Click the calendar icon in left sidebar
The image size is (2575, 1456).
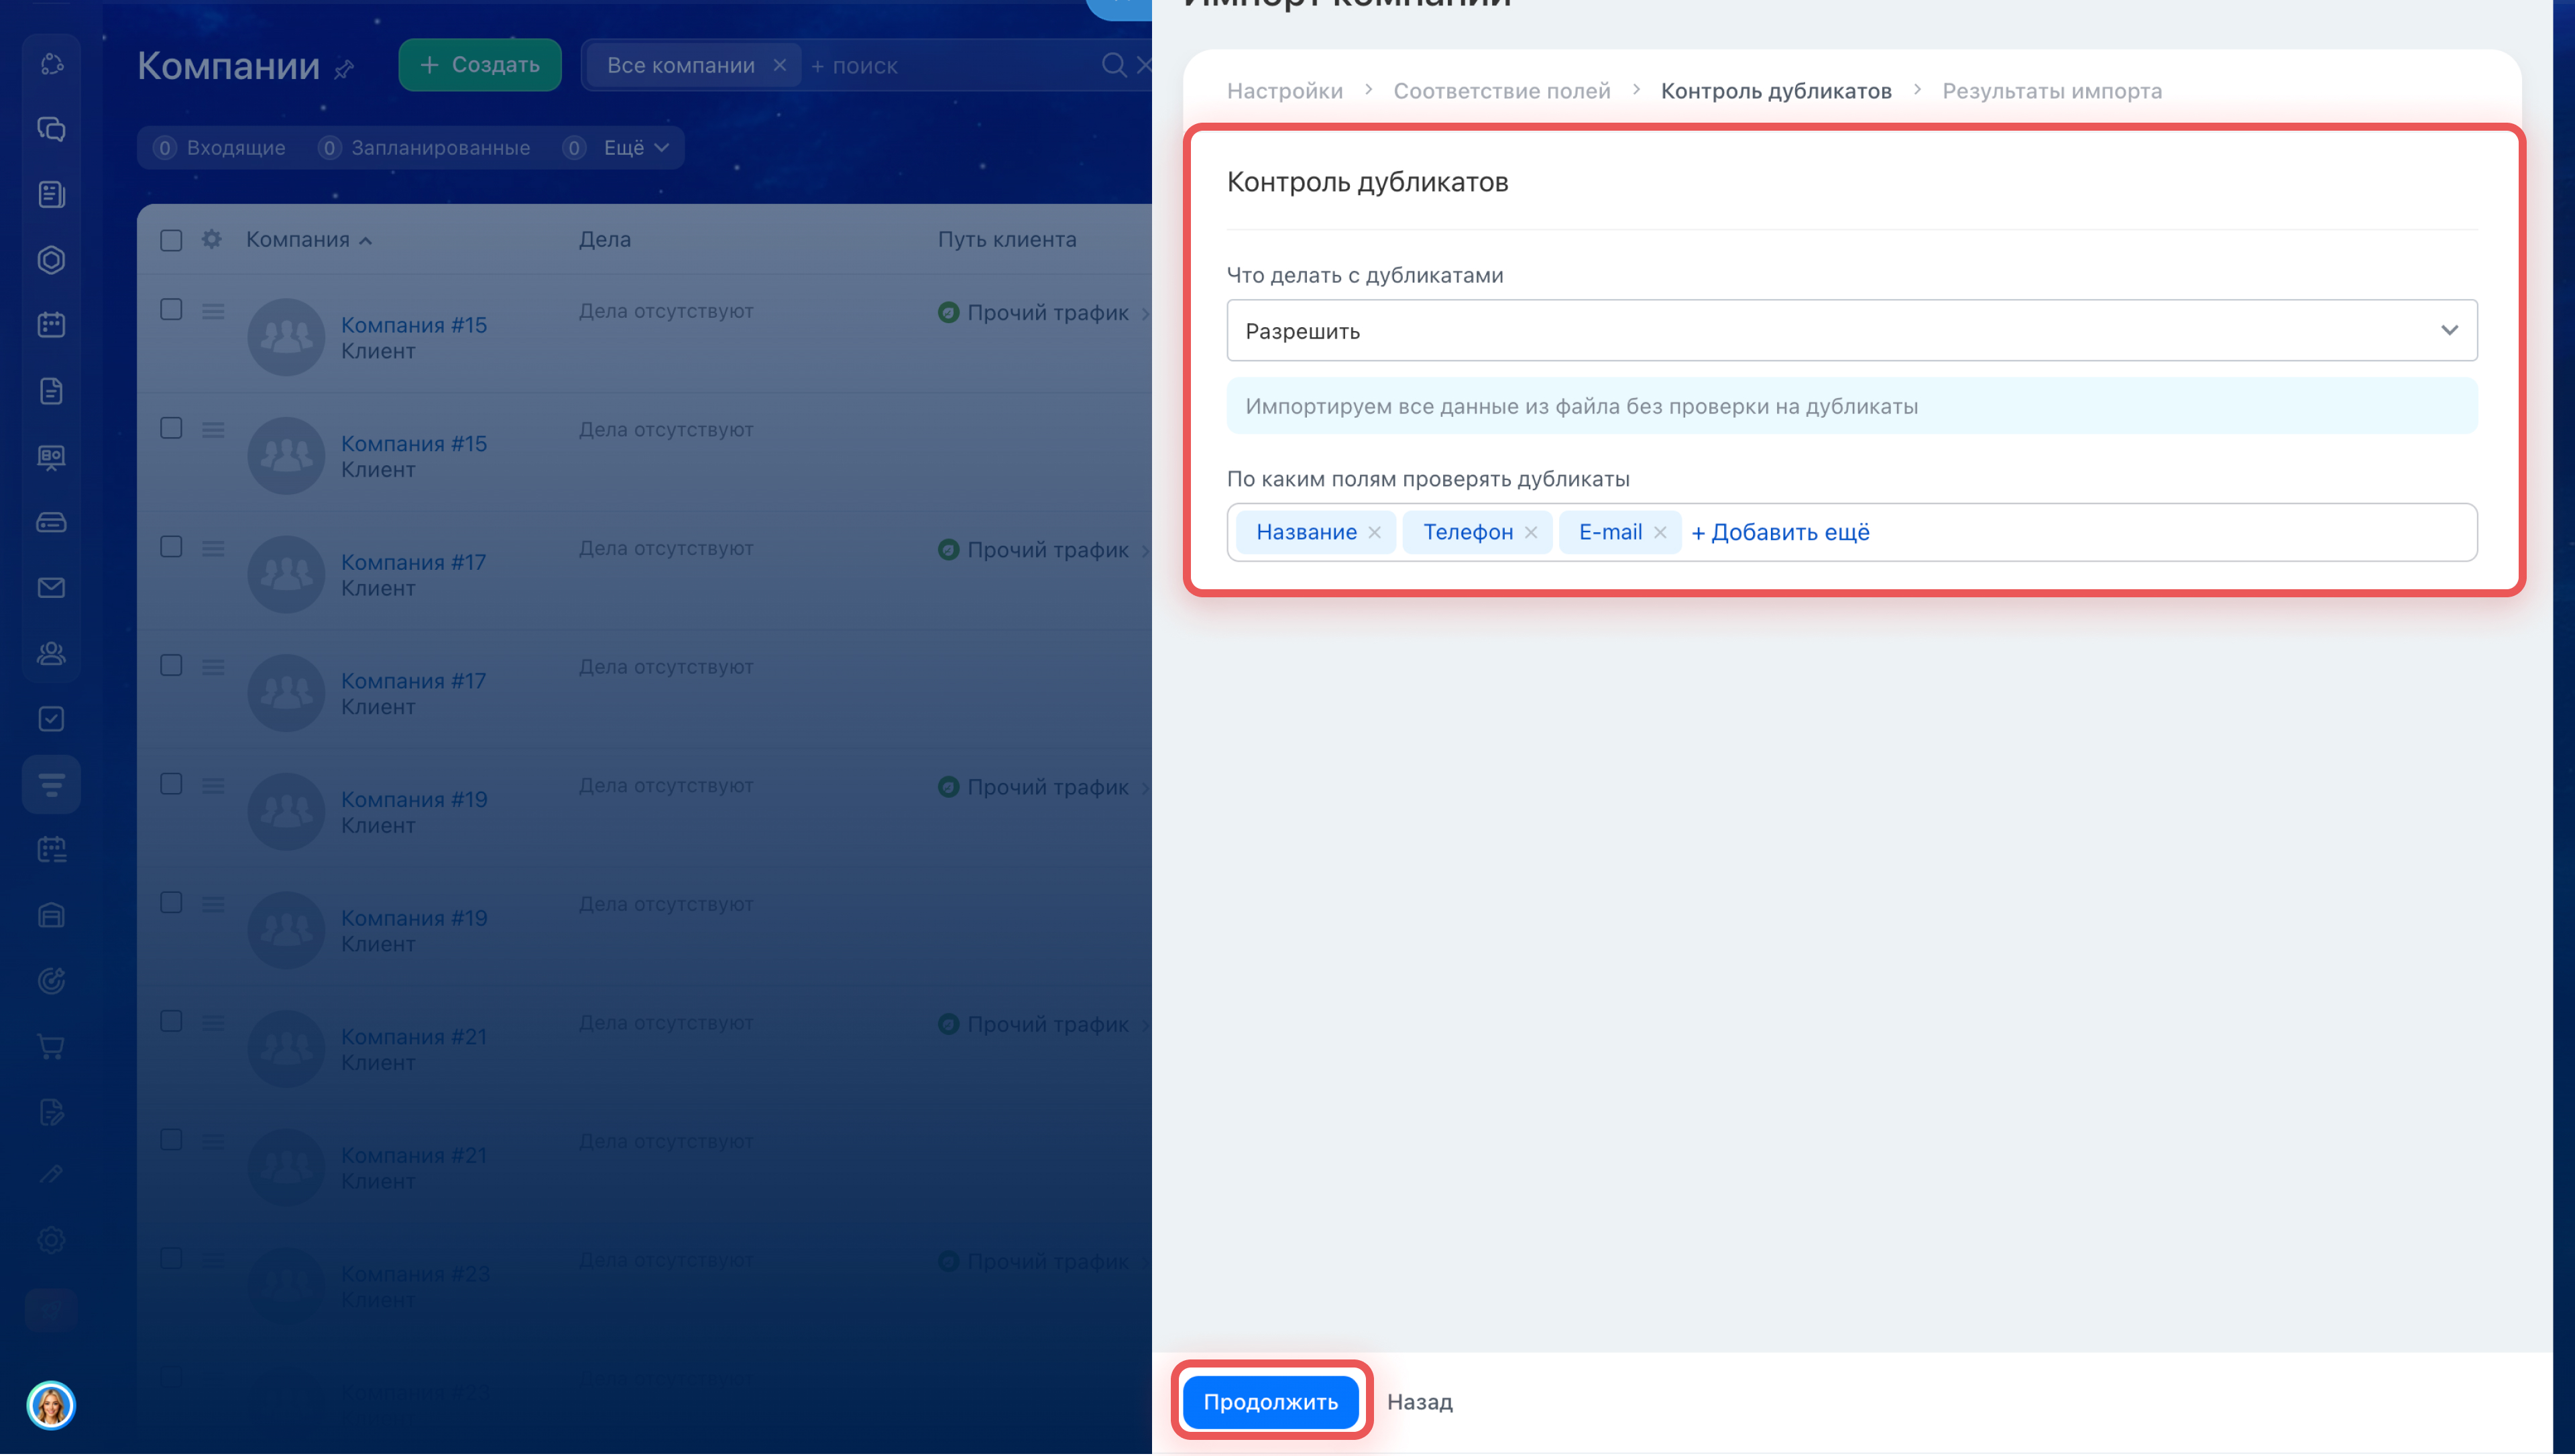pyautogui.click(x=51, y=326)
